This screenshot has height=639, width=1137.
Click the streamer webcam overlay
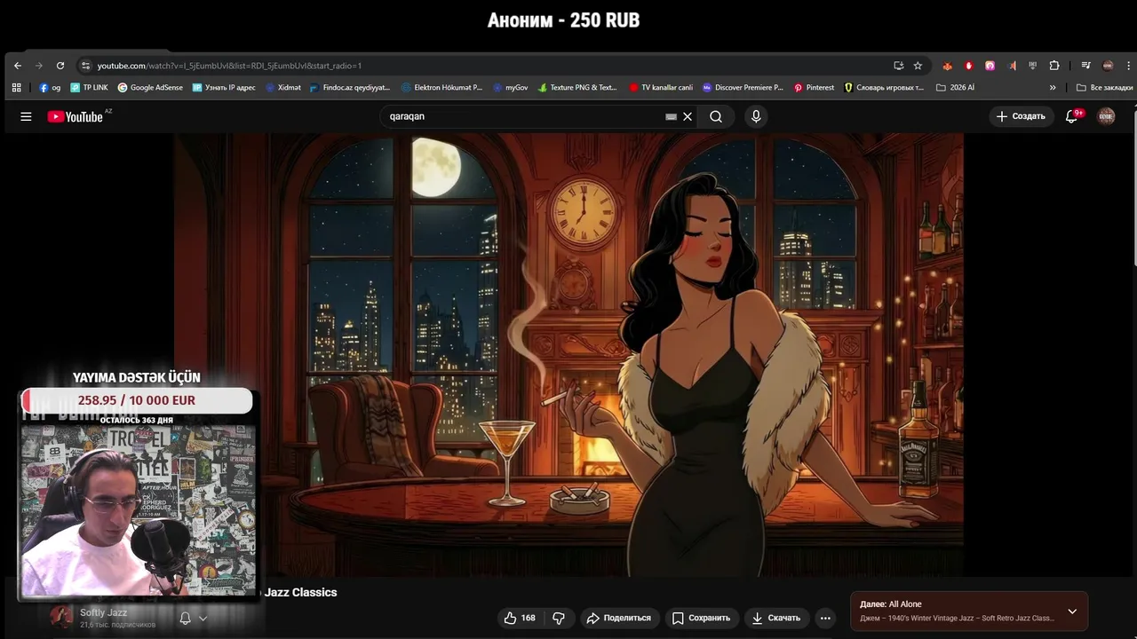point(138,510)
